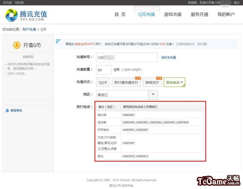Select the 哈尔滨 row region cell
The height and width of the screenshot is (189, 243).
click(x=109, y=115)
